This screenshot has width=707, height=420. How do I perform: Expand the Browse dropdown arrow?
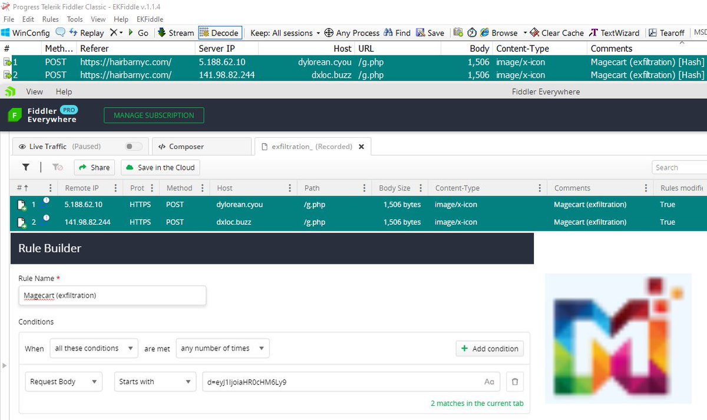(525, 33)
